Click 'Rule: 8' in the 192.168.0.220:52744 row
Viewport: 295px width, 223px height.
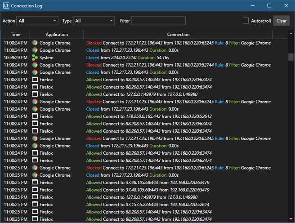[221, 65]
